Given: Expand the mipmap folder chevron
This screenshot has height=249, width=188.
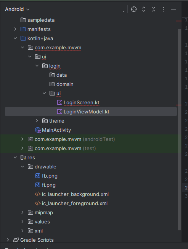Looking at the screenshot, I should (x=22, y=212).
